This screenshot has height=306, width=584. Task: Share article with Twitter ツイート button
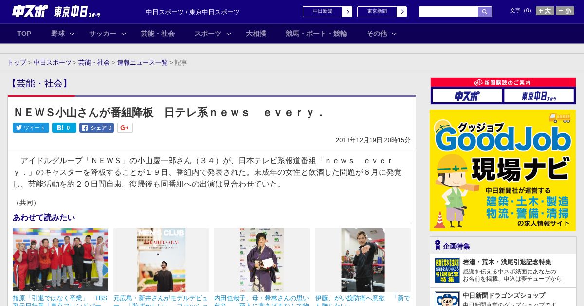click(x=31, y=128)
